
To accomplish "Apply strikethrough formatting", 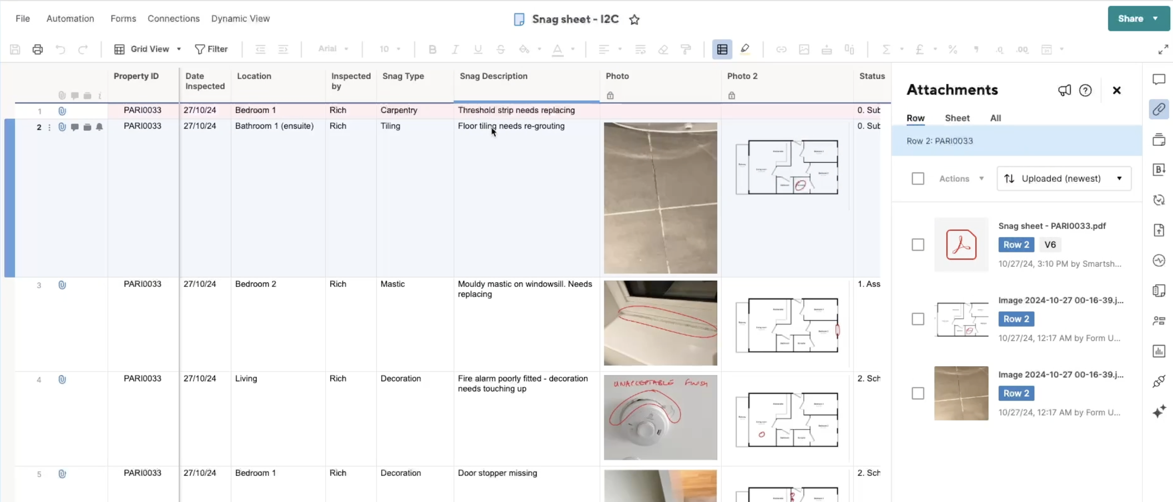I will tap(501, 49).
